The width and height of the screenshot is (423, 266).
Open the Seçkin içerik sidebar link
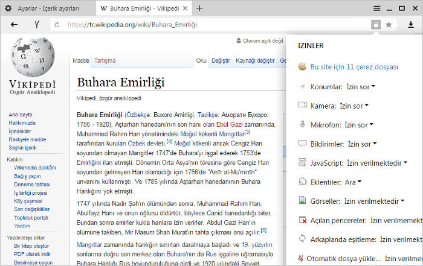23,148
